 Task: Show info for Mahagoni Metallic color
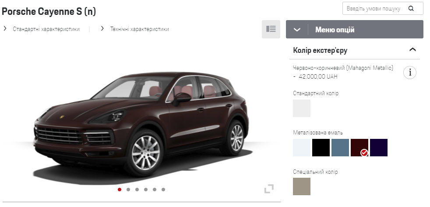410,72
